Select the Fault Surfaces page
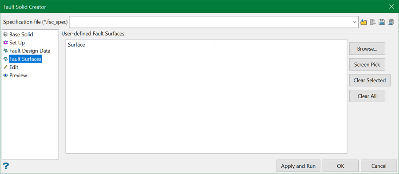Screen dimensions: 399x174 coord(25,59)
